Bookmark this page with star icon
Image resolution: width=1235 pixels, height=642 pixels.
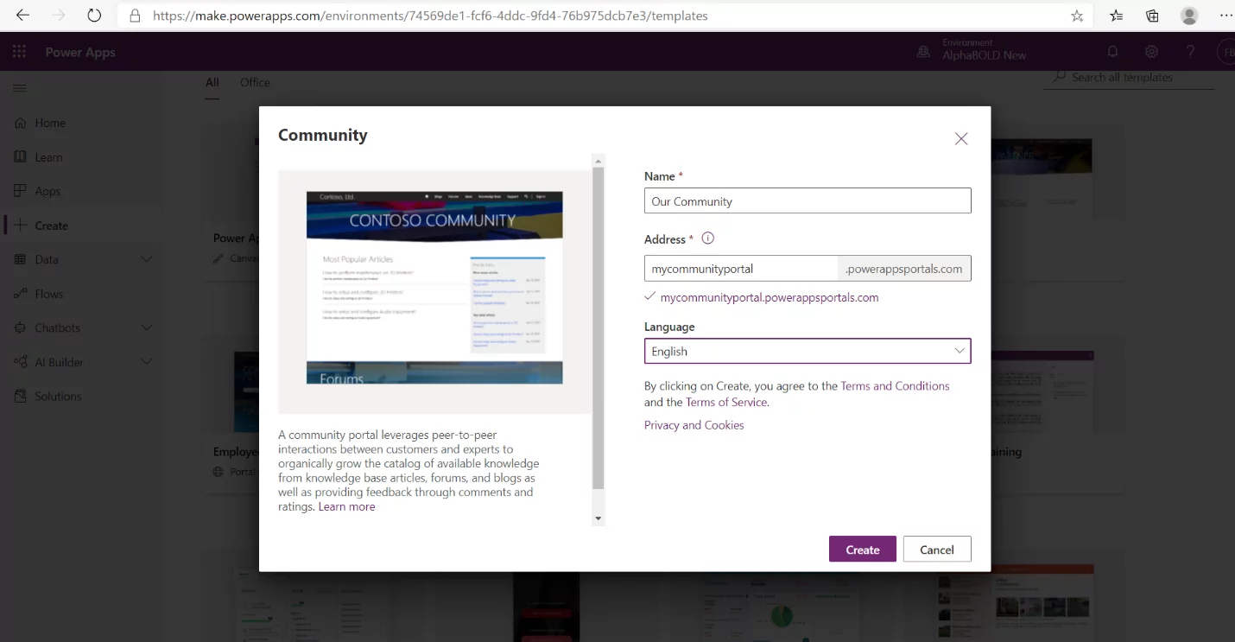point(1077,16)
